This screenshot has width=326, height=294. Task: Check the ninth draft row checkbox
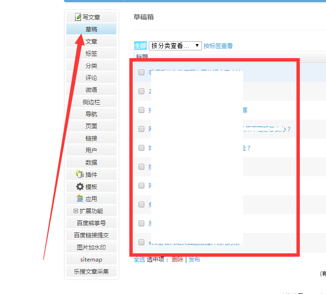coord(141,223)
